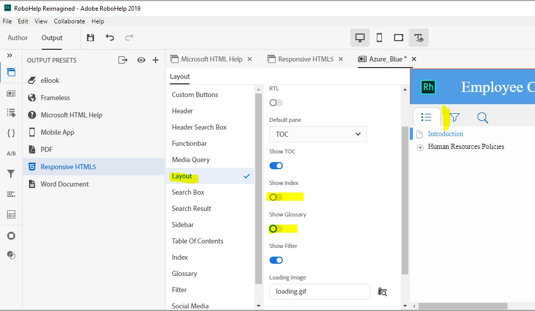Add a new output preset
This screenshot has height=311, width=535.
(156, 60)
